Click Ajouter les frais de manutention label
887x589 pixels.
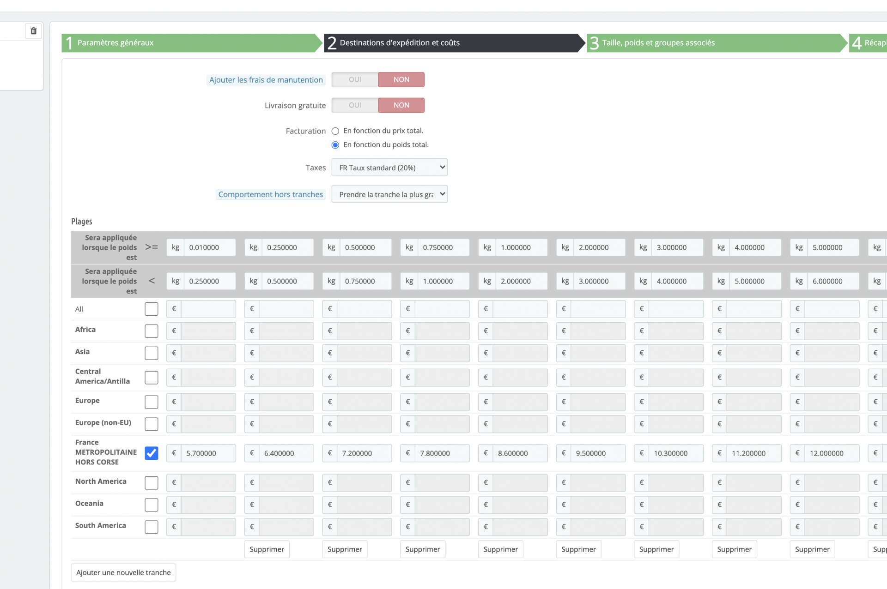tap(266, 80)
